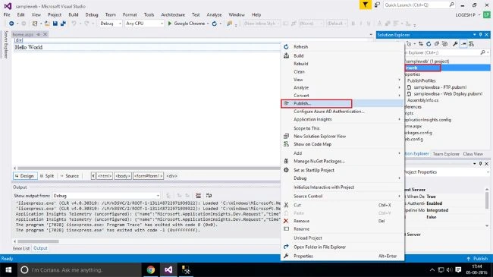
Task: Open the Architecture menu
Action: pyautogui.click(x=173, y=14)
